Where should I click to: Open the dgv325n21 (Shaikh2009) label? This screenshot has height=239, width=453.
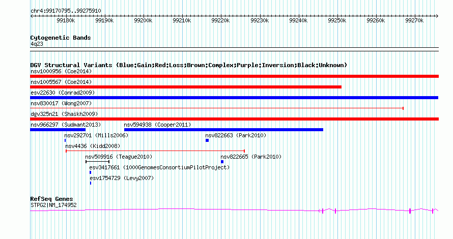click(x=64, y=114)
